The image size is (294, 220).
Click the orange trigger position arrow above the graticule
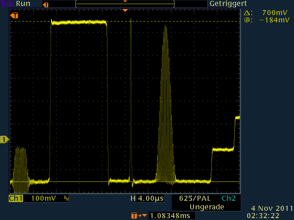(125, 10)
